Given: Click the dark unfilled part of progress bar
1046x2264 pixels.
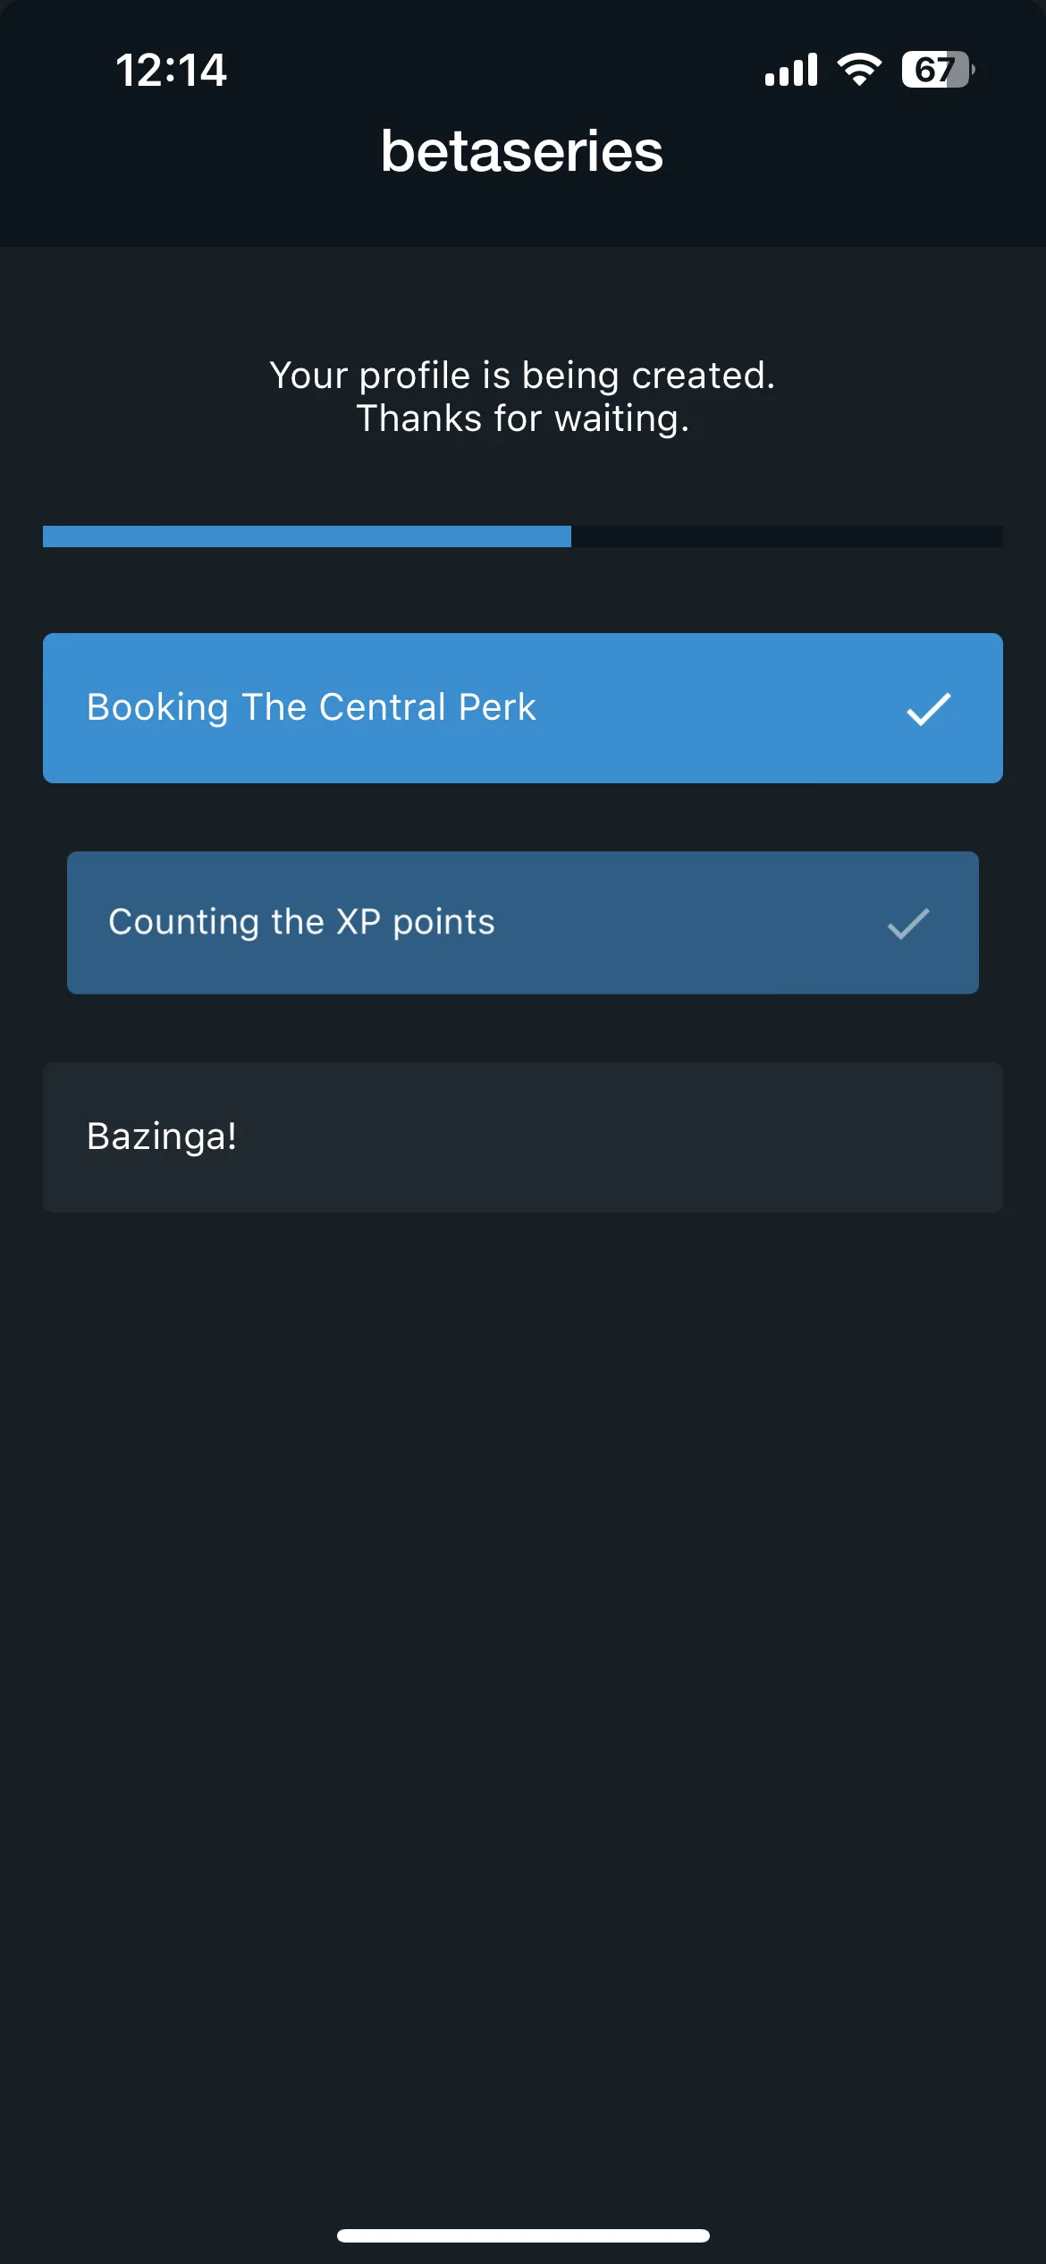Looking at the screenshot, I should coord(787,536).
